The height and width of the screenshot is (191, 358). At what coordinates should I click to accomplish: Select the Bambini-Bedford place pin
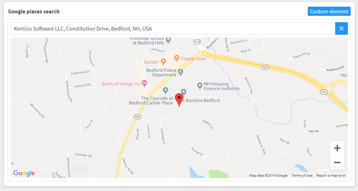tap(184, 92)
